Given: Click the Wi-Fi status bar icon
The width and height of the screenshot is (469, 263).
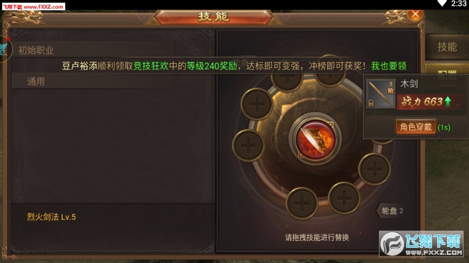Looking at the screenshot, I should pos(442,4).
